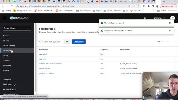Open the Demo-Realm selector dropdown
Viewport: 178px width, 100px height.
[17, 28]
